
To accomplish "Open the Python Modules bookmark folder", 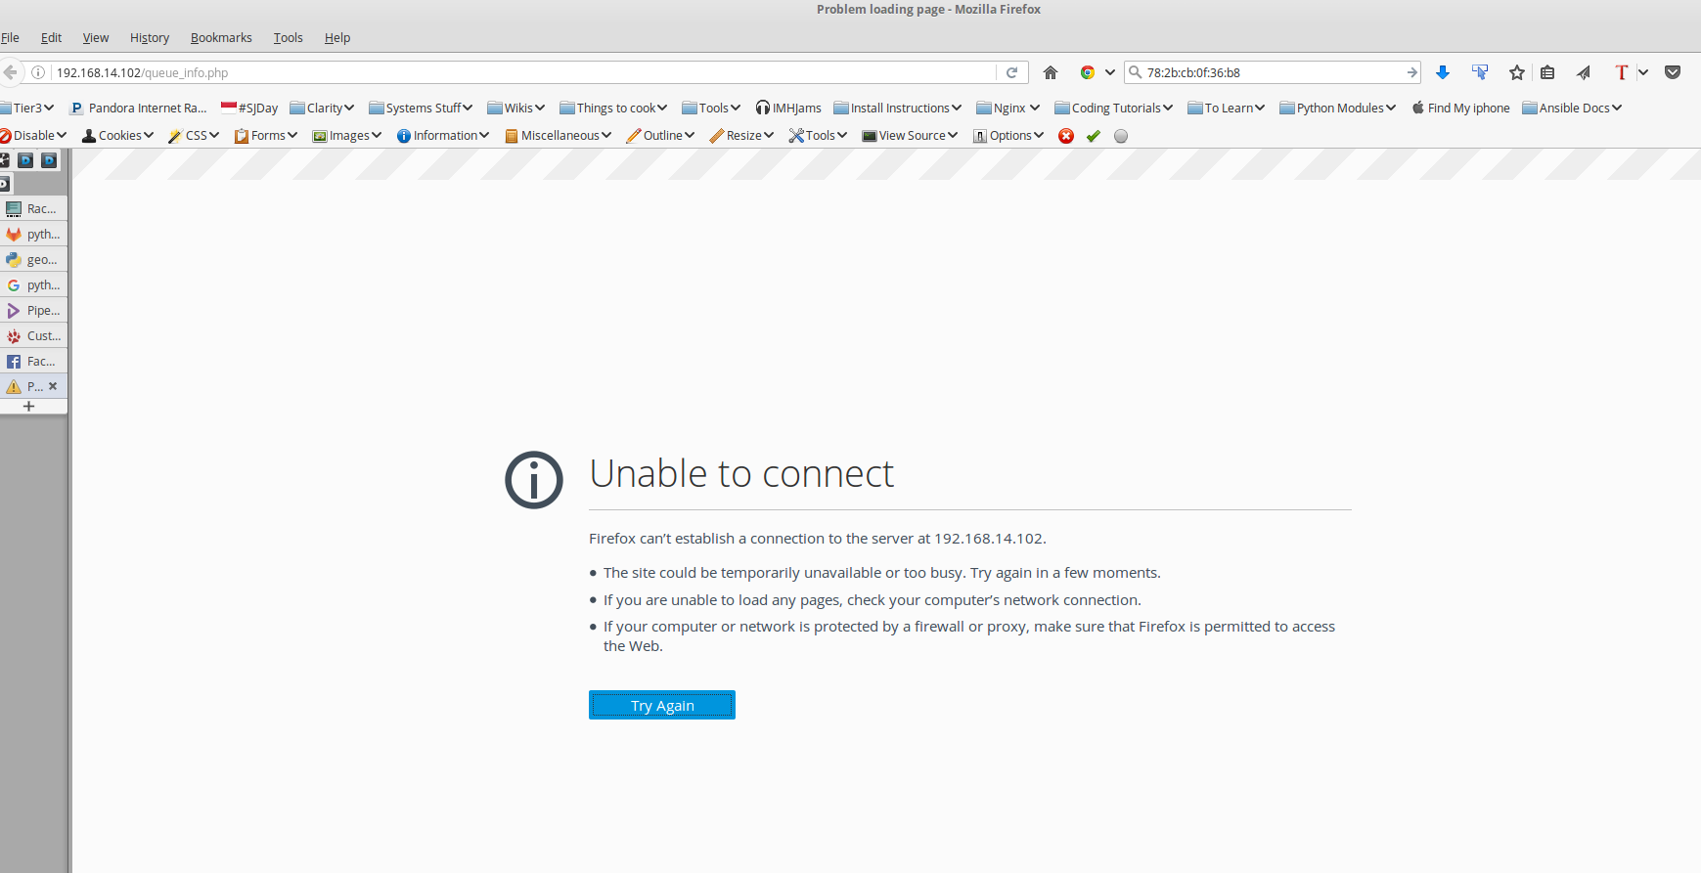I will tap(1338, 109).
